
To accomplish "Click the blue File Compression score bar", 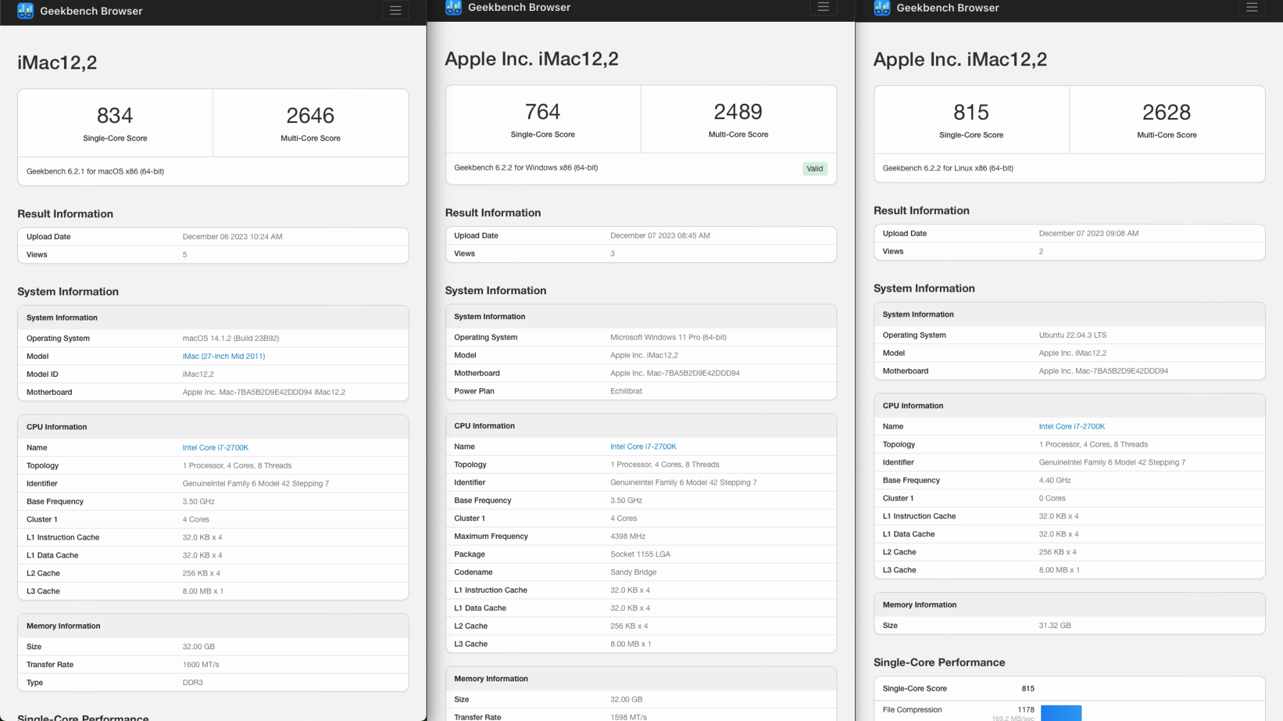I will (x=1060, y=713).
